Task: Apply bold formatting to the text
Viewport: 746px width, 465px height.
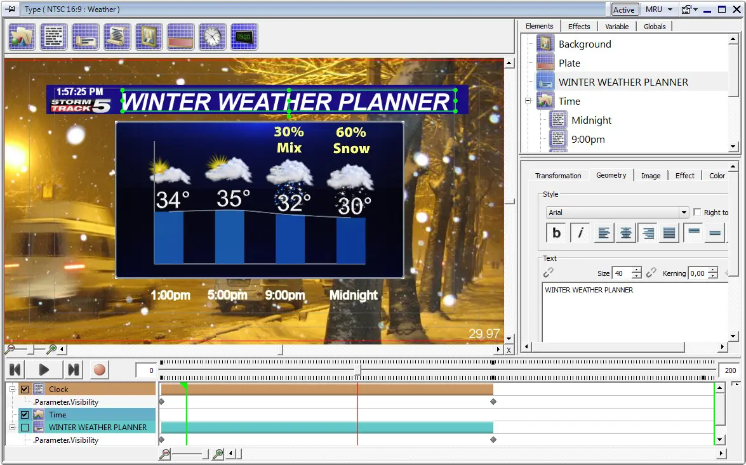Action: [x=556, y=233]
